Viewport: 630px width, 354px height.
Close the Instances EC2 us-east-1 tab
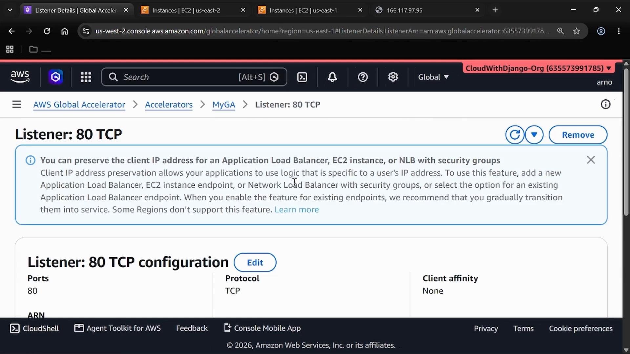coord(360,10)
